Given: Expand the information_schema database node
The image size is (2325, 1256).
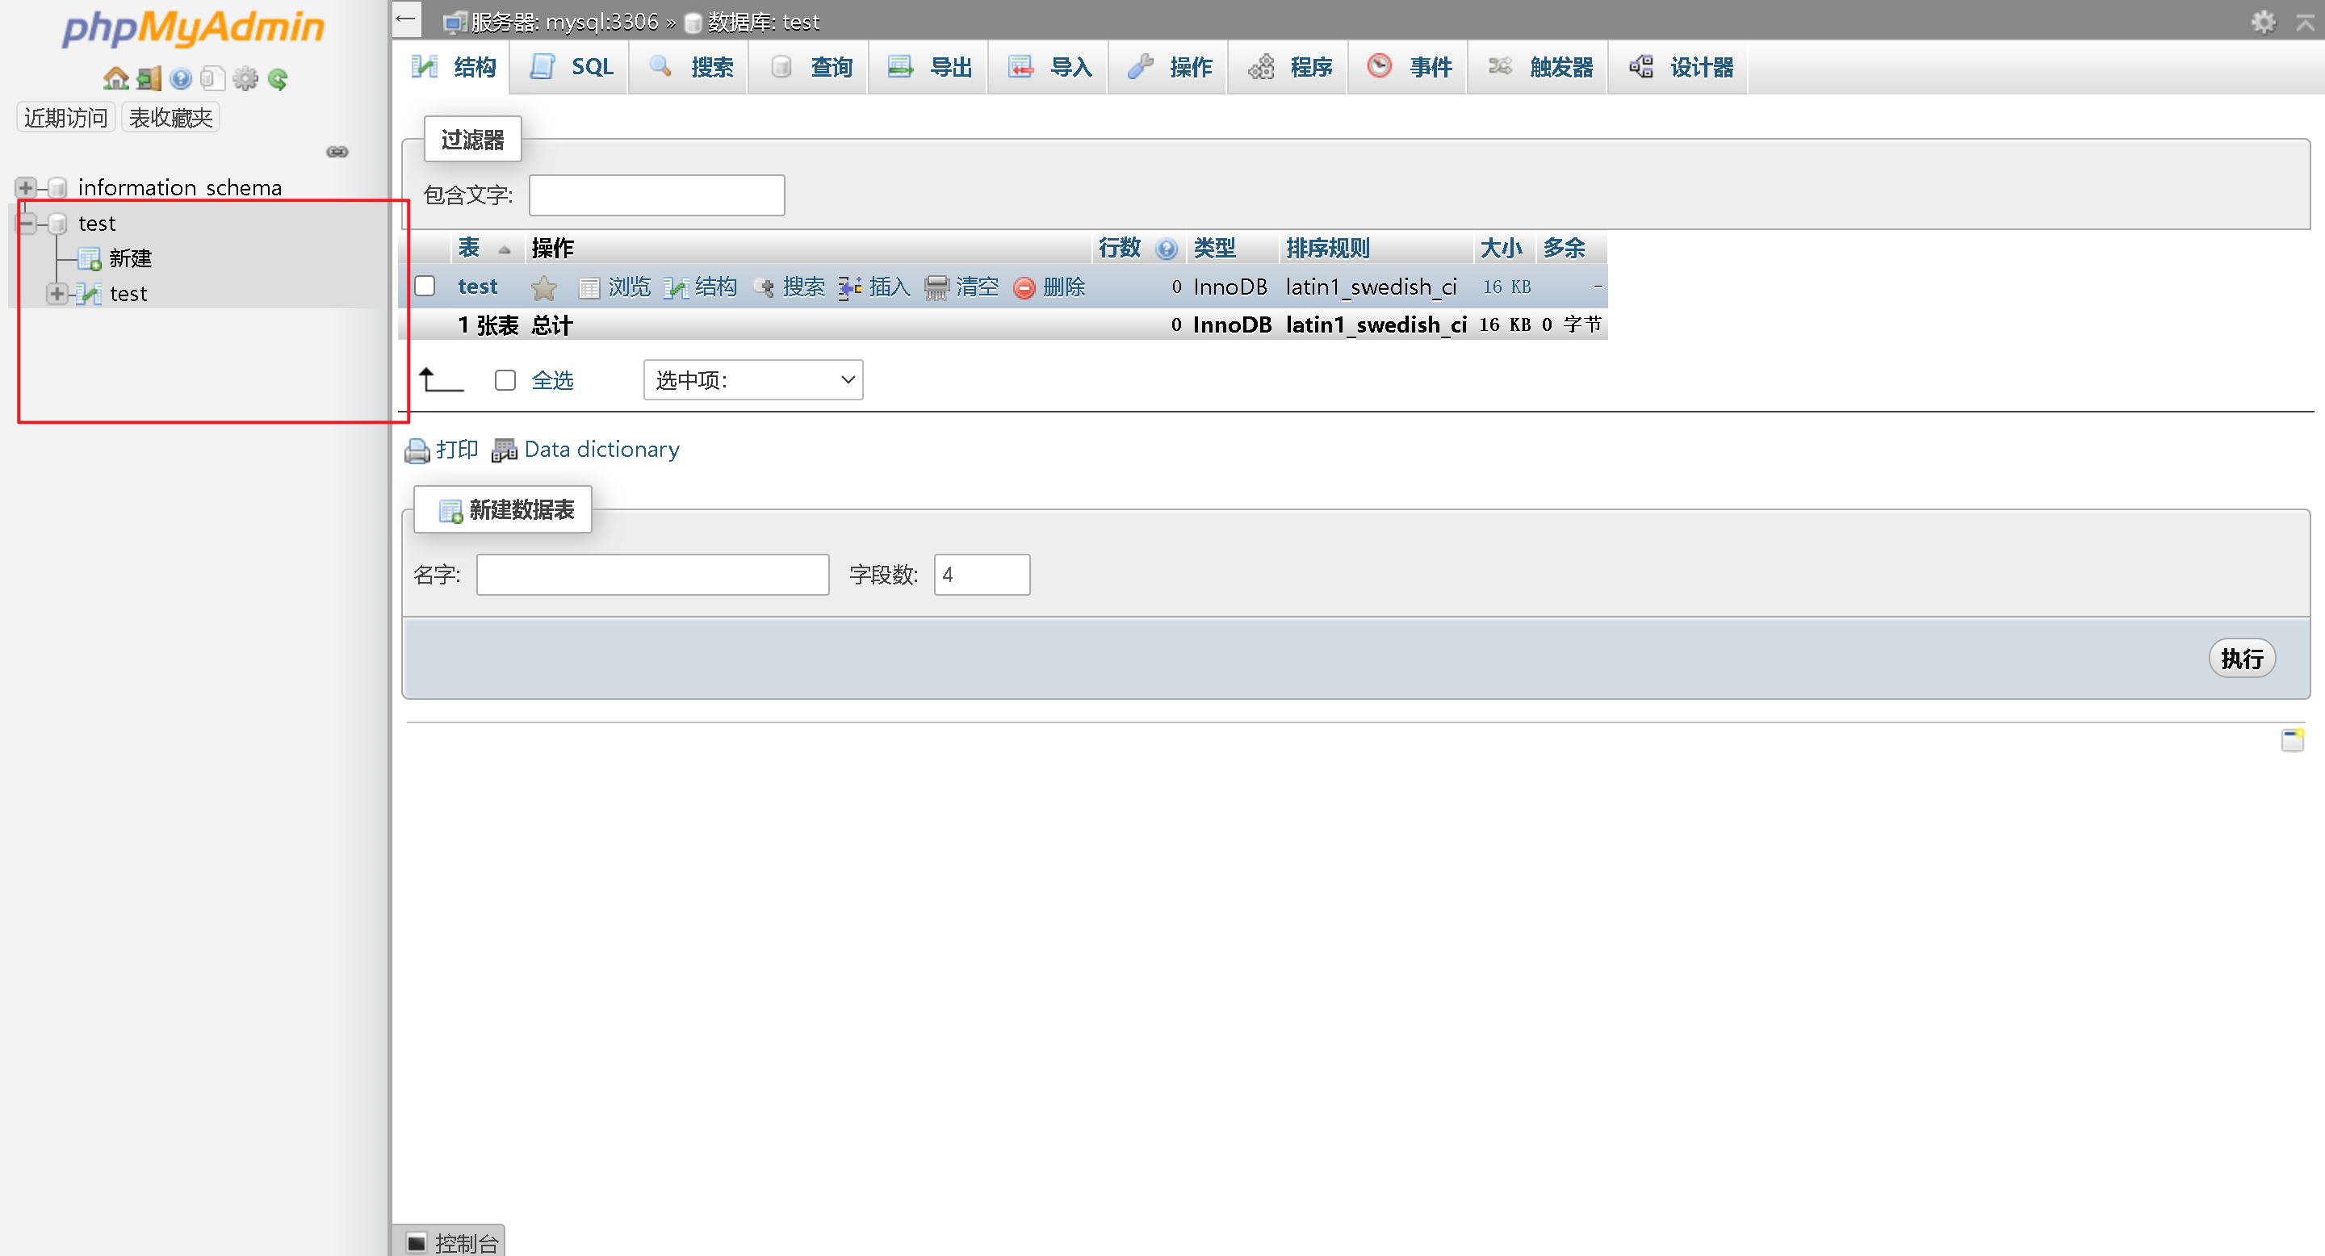Looking at the screenshot, I should tap(25, 188).
